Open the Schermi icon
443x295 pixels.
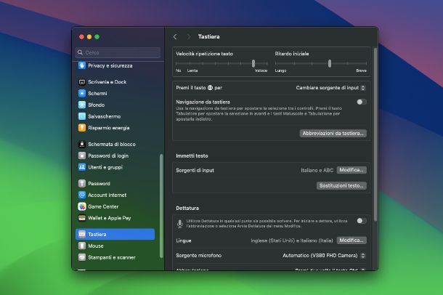(82, 93)
